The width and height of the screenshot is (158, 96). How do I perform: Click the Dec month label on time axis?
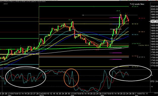click(10, 95)
